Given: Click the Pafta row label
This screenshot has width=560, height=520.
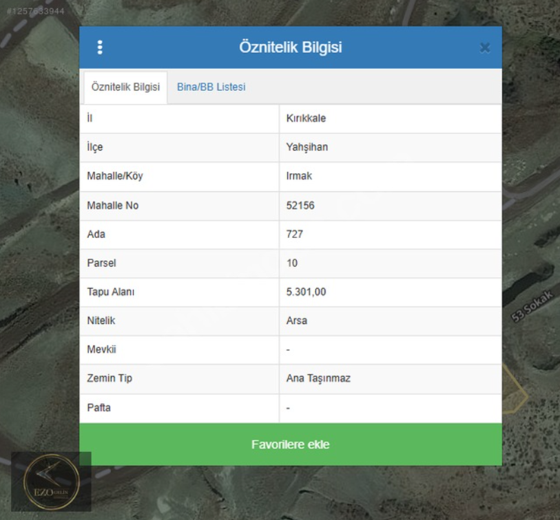Looking at the screenshot, I should click(x=98, y=408).
